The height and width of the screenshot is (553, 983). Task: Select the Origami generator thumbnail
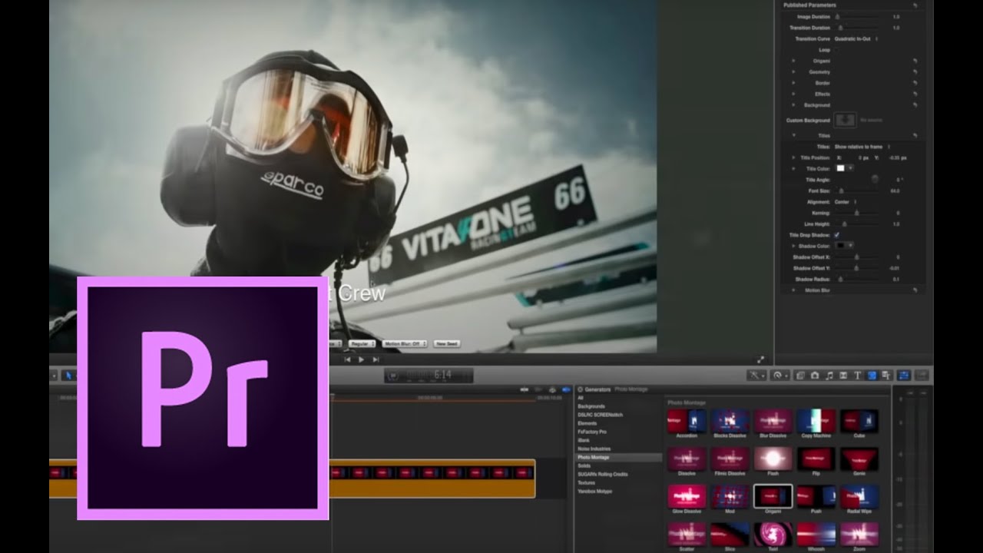coord(773,496)
